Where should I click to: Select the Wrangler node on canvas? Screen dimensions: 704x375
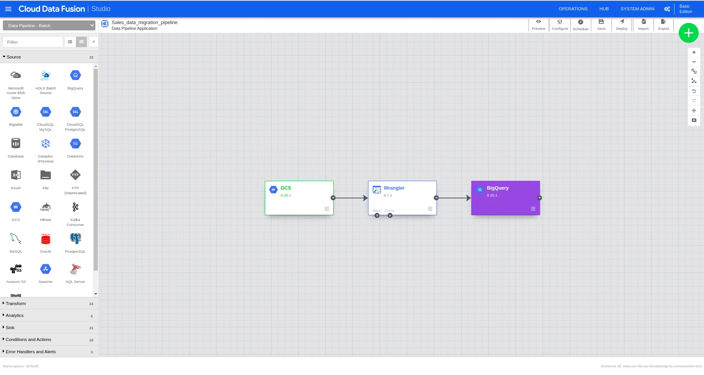[402, 198]
